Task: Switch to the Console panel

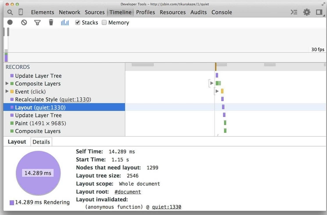Action: (x=222, y=12)
